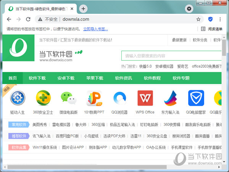Go back to the previous page

[9, 19]
